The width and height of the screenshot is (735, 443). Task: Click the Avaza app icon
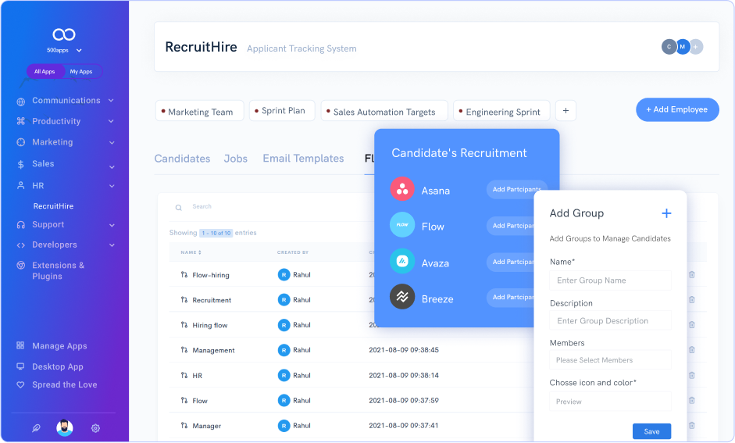point(402,261)
